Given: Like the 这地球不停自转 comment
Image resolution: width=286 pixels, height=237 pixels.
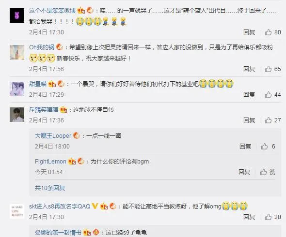Looking at the screenshot, I should click(x=273, y=120).
